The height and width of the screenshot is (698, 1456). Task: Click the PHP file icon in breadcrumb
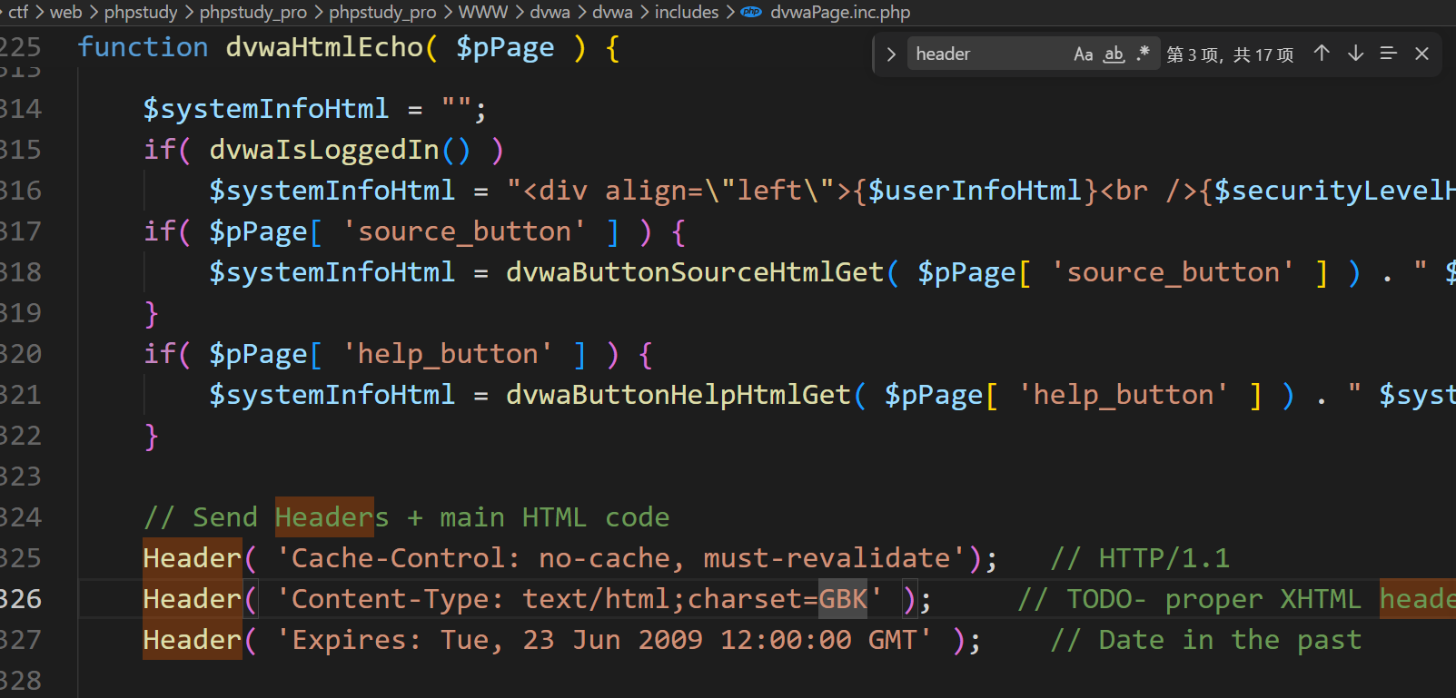[752, 13]
